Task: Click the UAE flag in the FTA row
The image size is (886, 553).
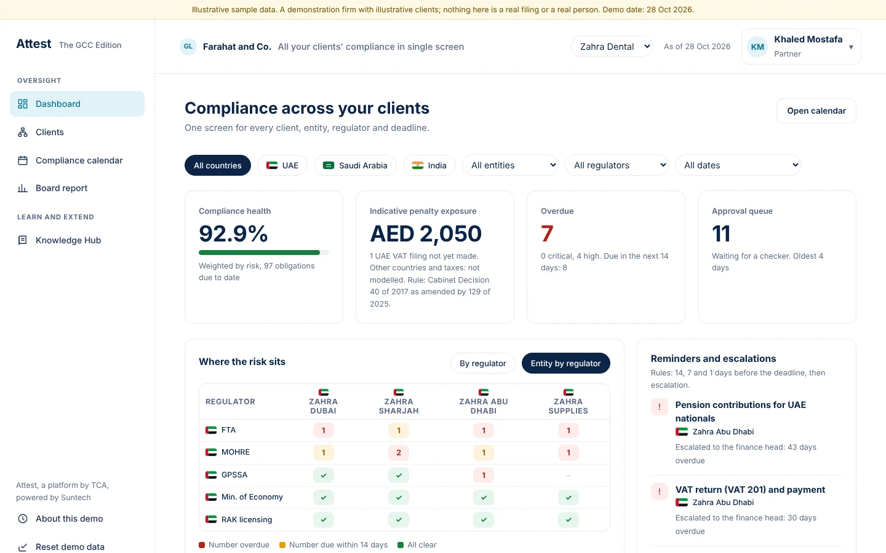Action: pyautogui.click(x=211, y=430)
